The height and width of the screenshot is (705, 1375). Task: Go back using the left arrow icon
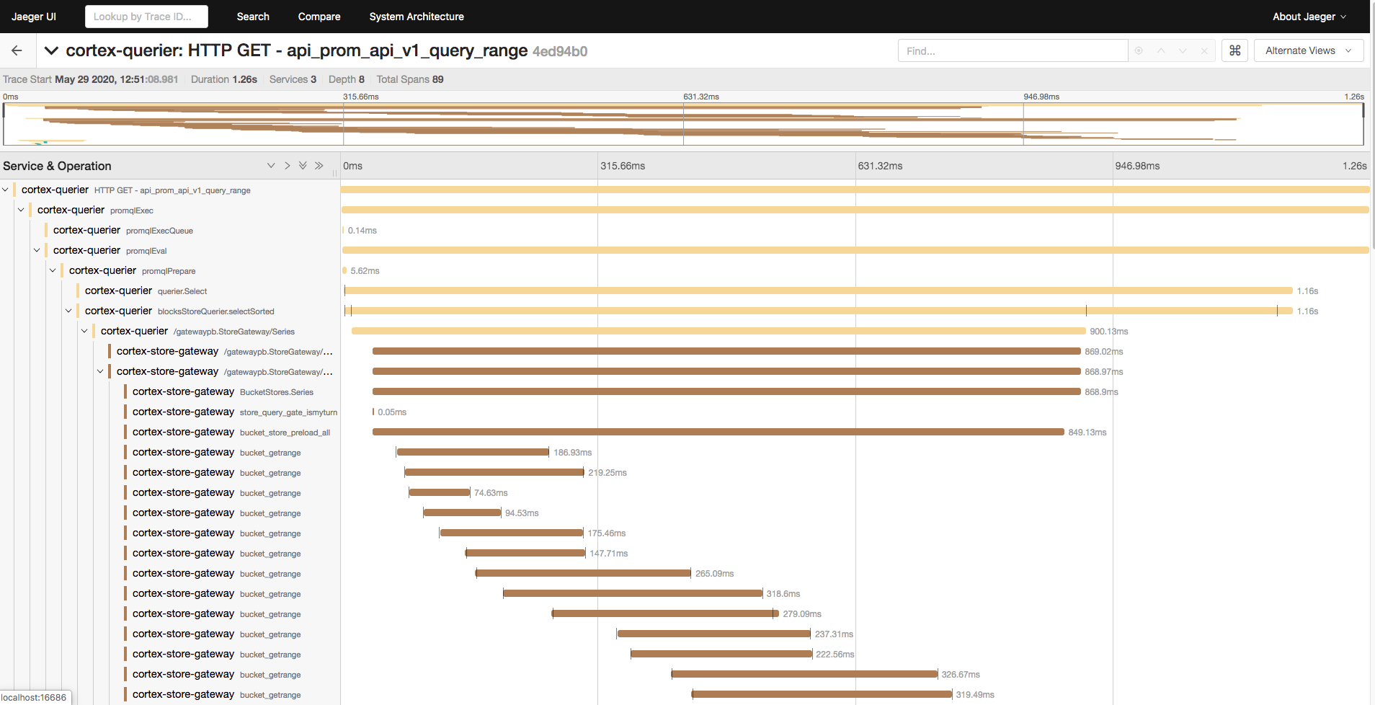(x=17, y=50)
